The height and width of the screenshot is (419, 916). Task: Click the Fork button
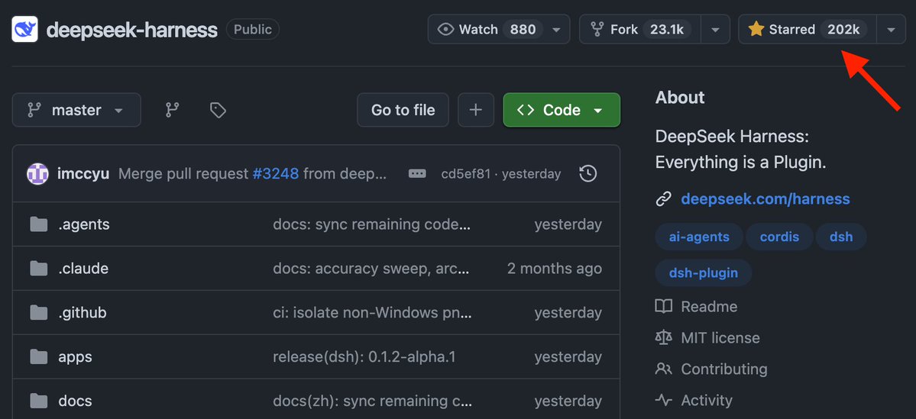(639, 29)
